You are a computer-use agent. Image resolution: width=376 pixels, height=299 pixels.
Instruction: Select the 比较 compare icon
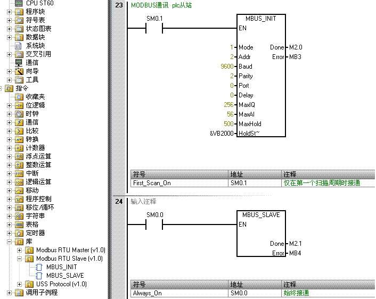pyautogui.click(x=19, y=131)
